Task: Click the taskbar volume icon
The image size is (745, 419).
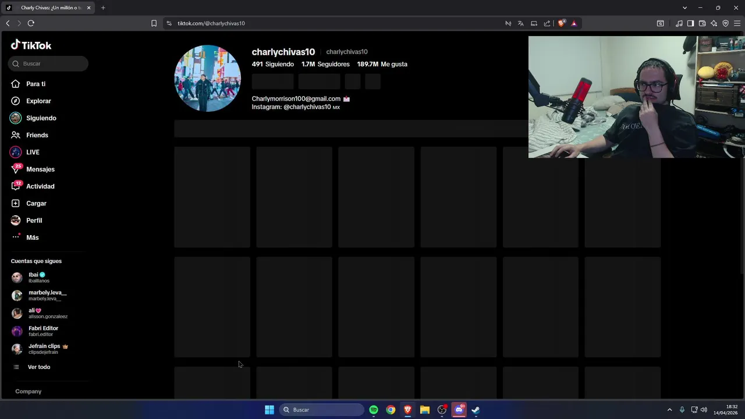Action: pyautogui.click(x=704, y=410)
